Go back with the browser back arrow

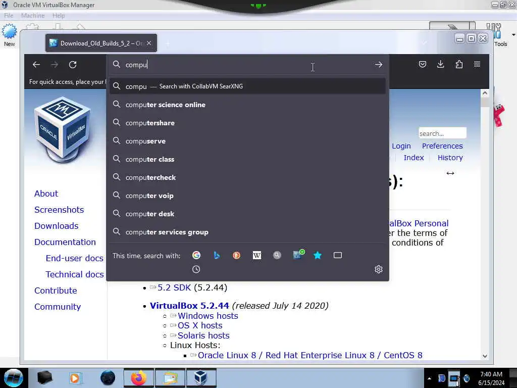36,65
